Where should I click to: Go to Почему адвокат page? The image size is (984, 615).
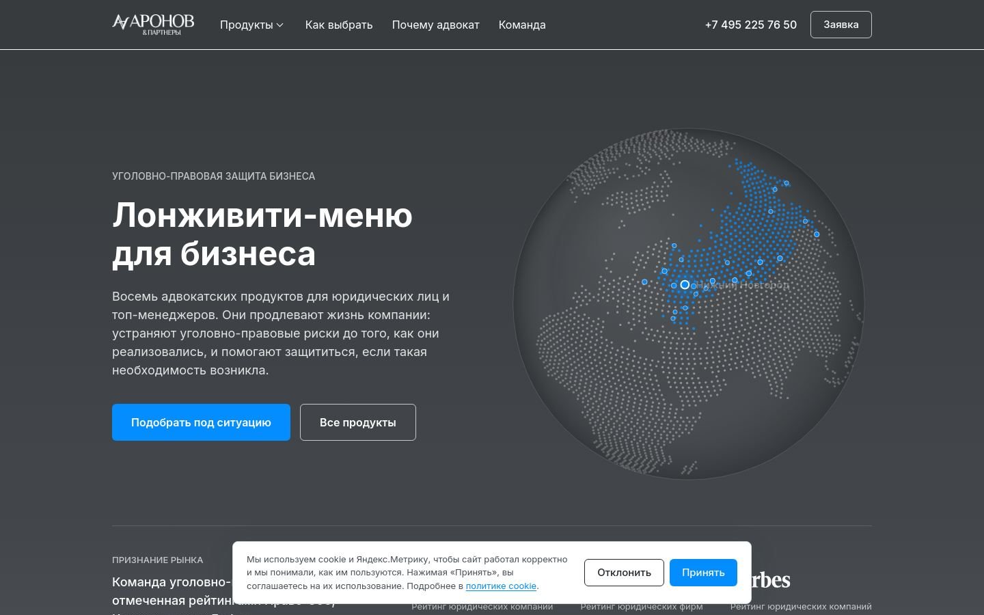pos(436,25)
